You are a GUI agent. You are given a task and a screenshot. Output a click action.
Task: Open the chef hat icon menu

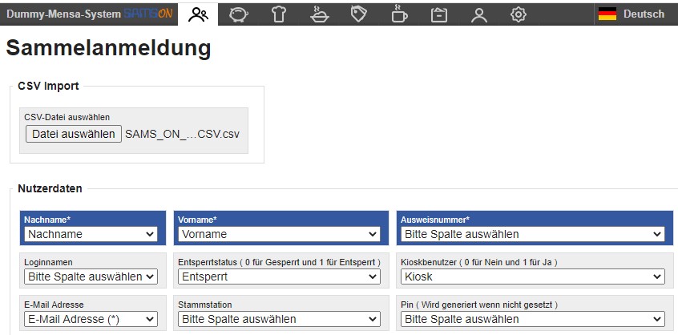279,14
